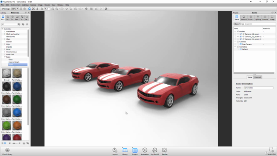Image resolution: width=277 pixels, height=156 pixels.
Task: Click the material folder tree scrollbar
Action: (28, 43)
